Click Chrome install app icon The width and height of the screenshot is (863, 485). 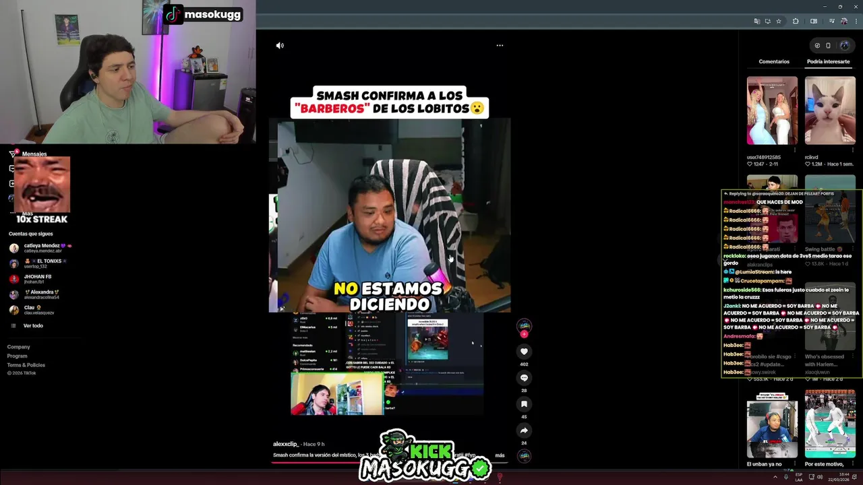coord(768,22)
